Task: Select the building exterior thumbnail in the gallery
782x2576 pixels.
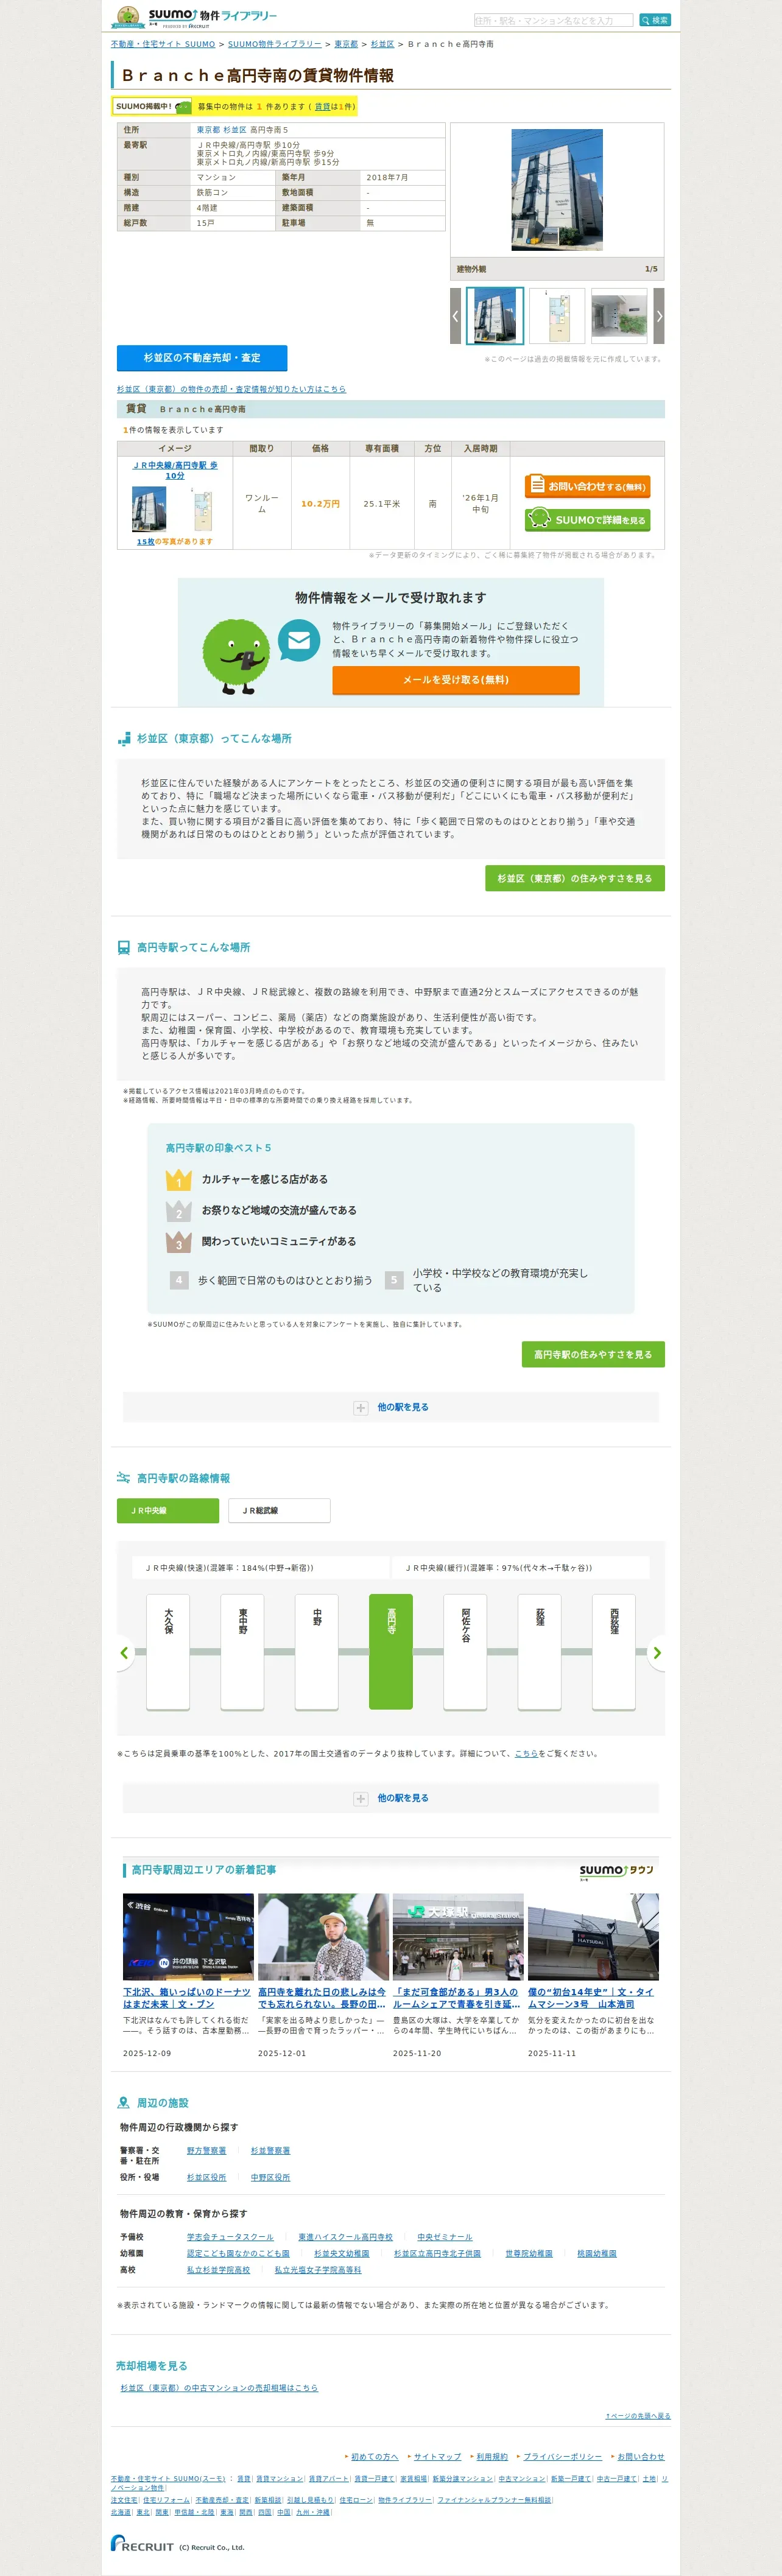Action: (495, 316)
